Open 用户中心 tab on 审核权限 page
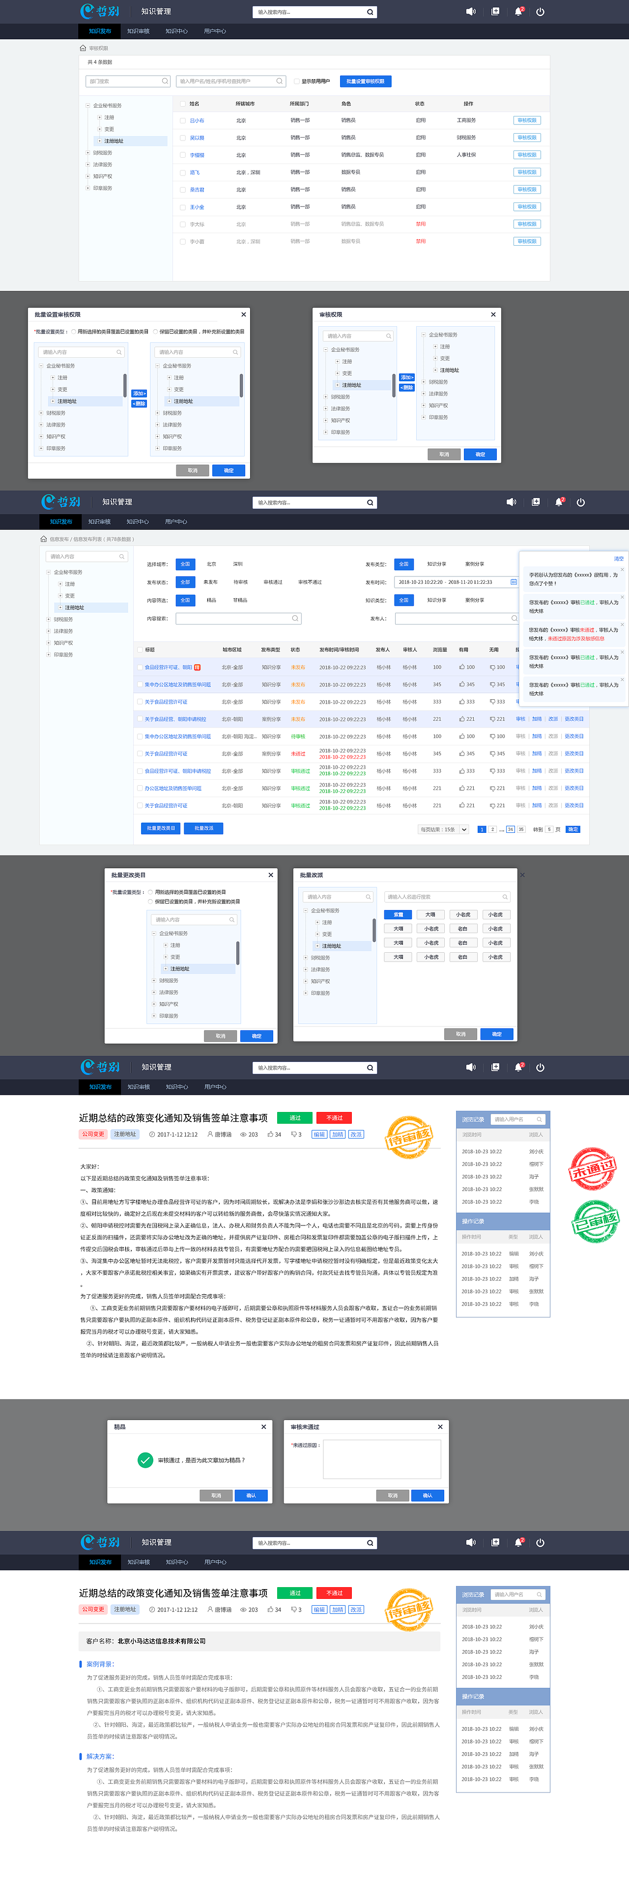629x1878 pixels. pyautogui.click(x=215, y=31)
